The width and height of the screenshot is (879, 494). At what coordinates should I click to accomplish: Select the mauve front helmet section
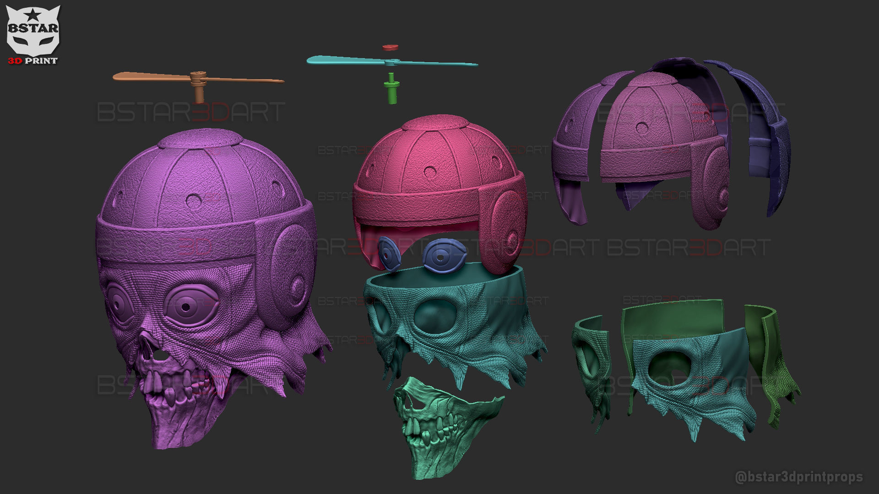[x=664, y=151]
